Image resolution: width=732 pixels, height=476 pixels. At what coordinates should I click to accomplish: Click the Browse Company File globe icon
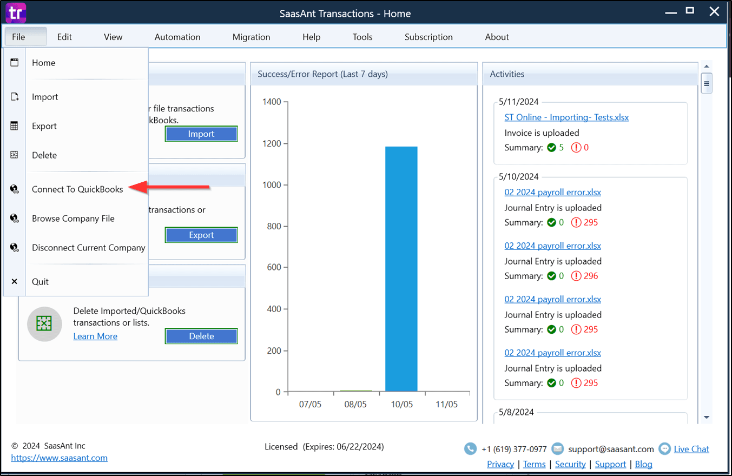(15, 219)
